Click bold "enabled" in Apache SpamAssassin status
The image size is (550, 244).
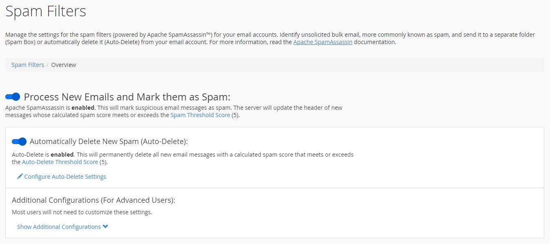click(x=83, y=108)
